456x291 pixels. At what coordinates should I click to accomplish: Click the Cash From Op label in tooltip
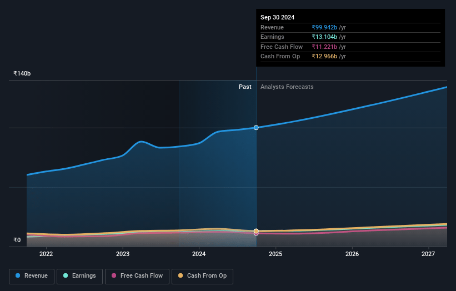pos(280,57)
